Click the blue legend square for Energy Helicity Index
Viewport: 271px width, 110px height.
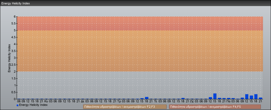click(17, 105)
